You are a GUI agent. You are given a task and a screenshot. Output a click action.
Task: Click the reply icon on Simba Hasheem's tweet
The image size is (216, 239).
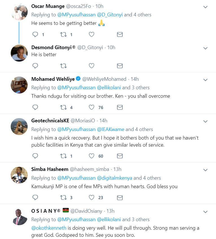pos(35,198)
